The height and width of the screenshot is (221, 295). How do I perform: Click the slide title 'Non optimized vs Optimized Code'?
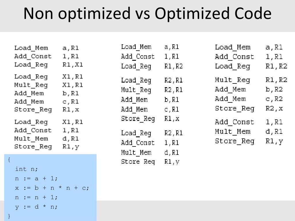point(147,14)
